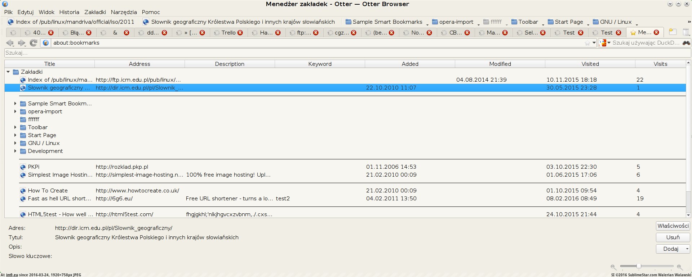
Task: Open the Historia menu
Action: coord(69,12)
